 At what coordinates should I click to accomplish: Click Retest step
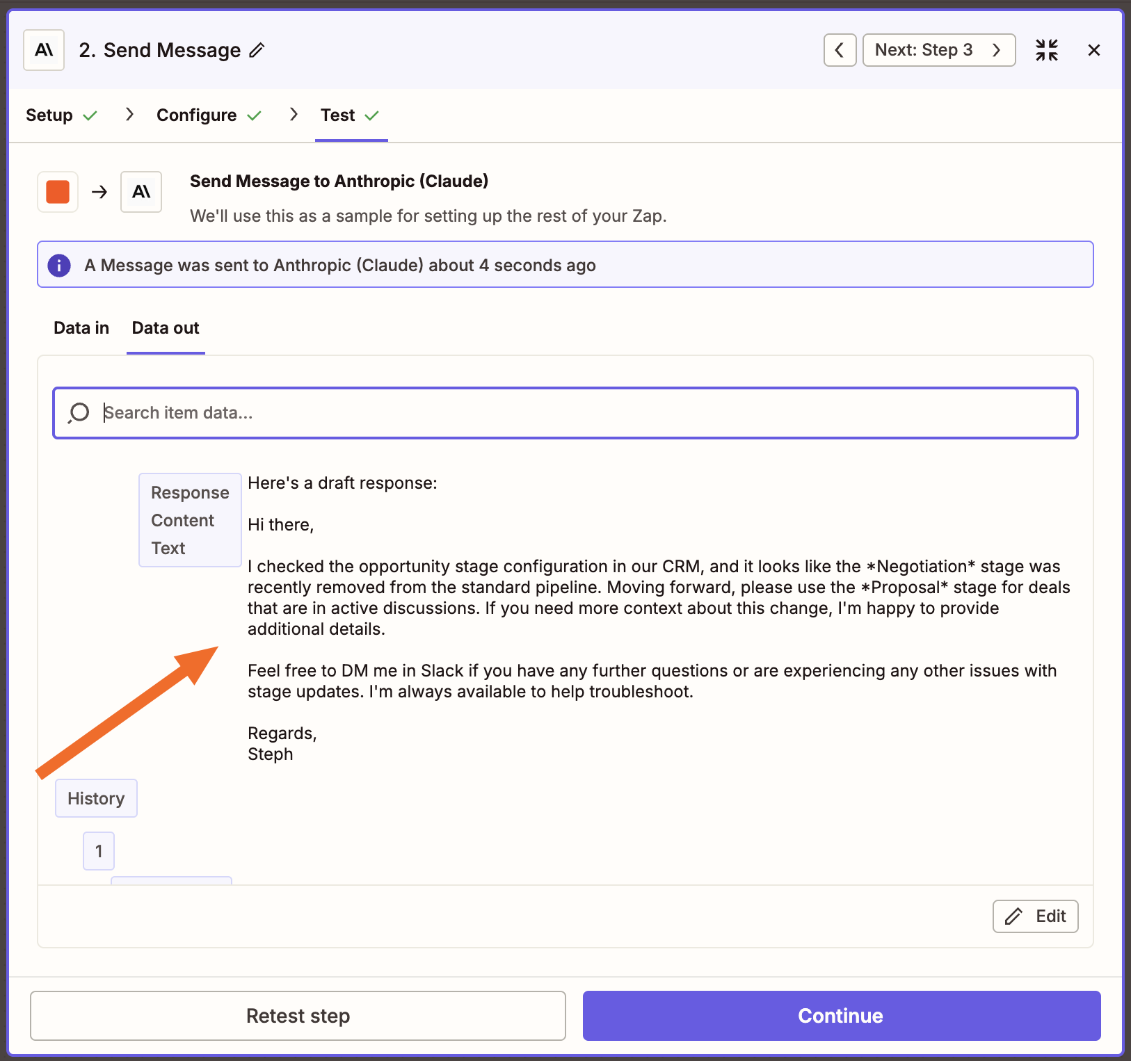298,1016
